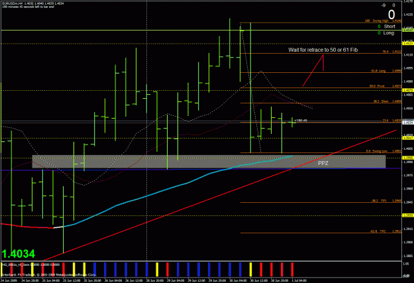Click the 'Wait for retrace to 50 or 61 Fib' note
The image size is (414, 283).
pyautogui.click(x=323, y=50)
